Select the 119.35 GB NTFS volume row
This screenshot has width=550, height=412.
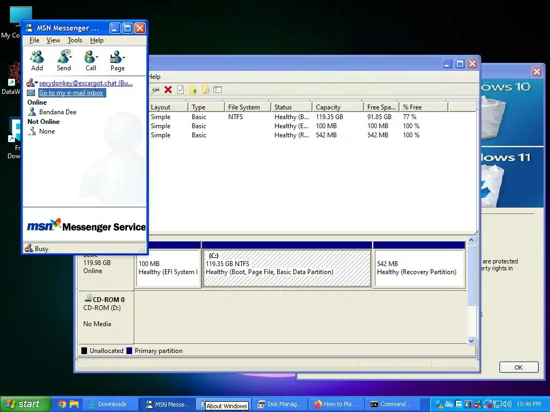click(312, 117)
